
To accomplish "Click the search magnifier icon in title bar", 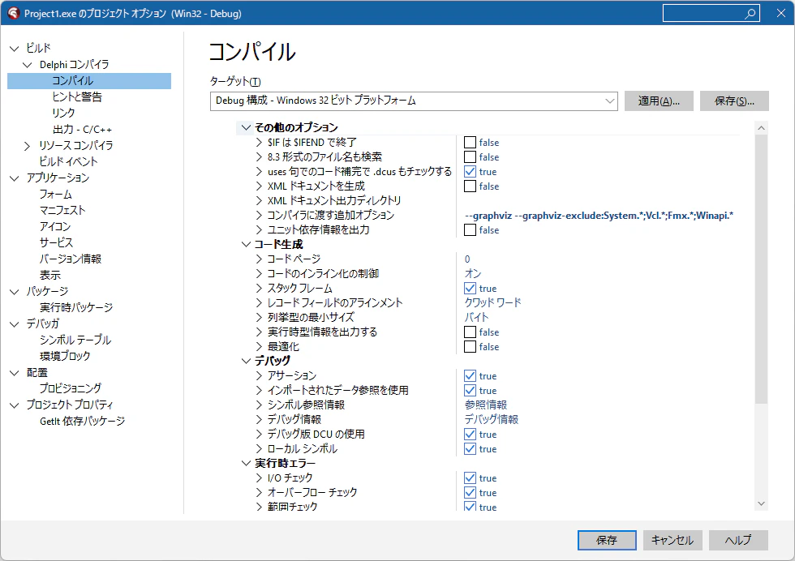I will coord(750,14).
